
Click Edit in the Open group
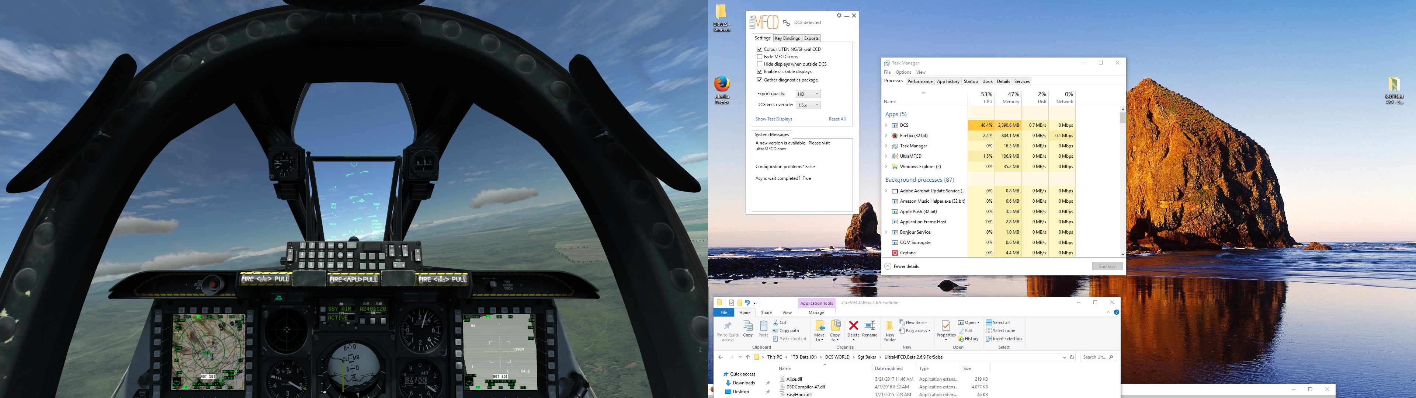tap(965, 331)
